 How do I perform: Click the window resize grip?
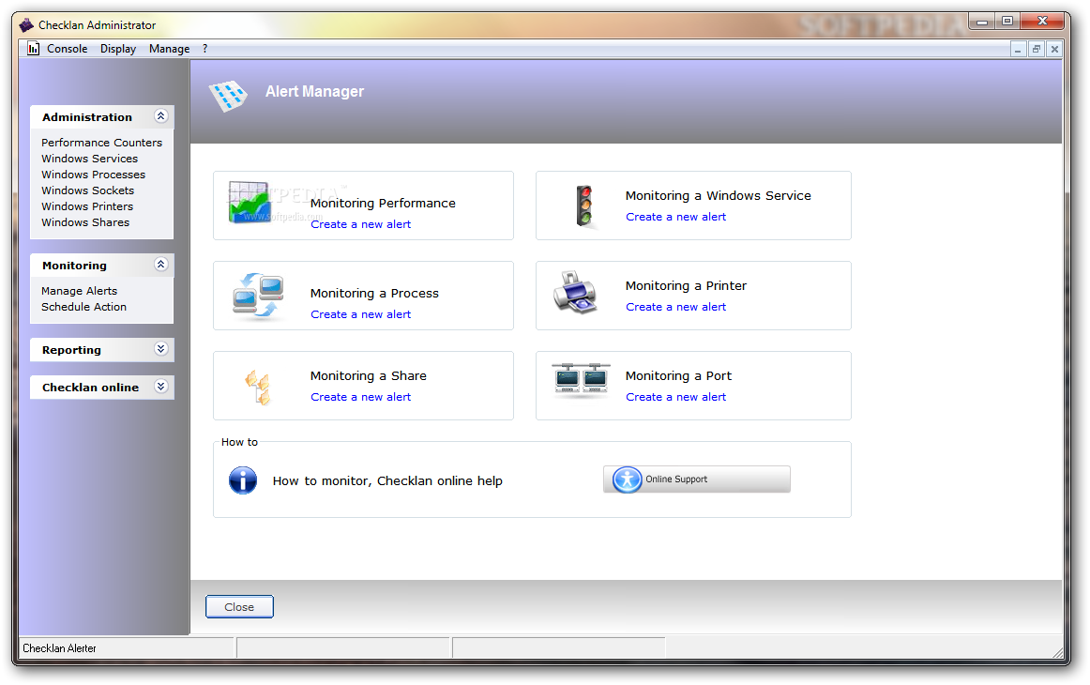pos(1057,651)
